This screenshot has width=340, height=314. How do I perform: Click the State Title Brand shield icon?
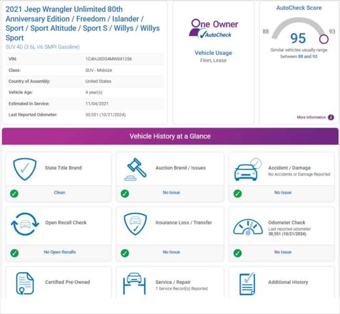pyautogui.click(x=25, y=169)
